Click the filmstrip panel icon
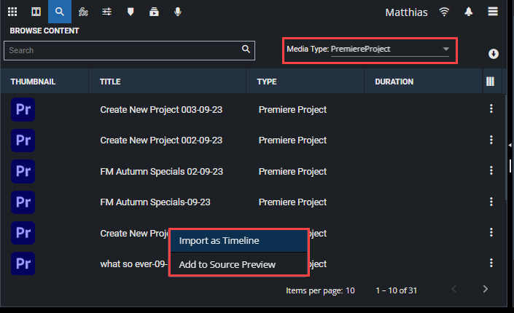514x313 pixels. pos(36,12)
